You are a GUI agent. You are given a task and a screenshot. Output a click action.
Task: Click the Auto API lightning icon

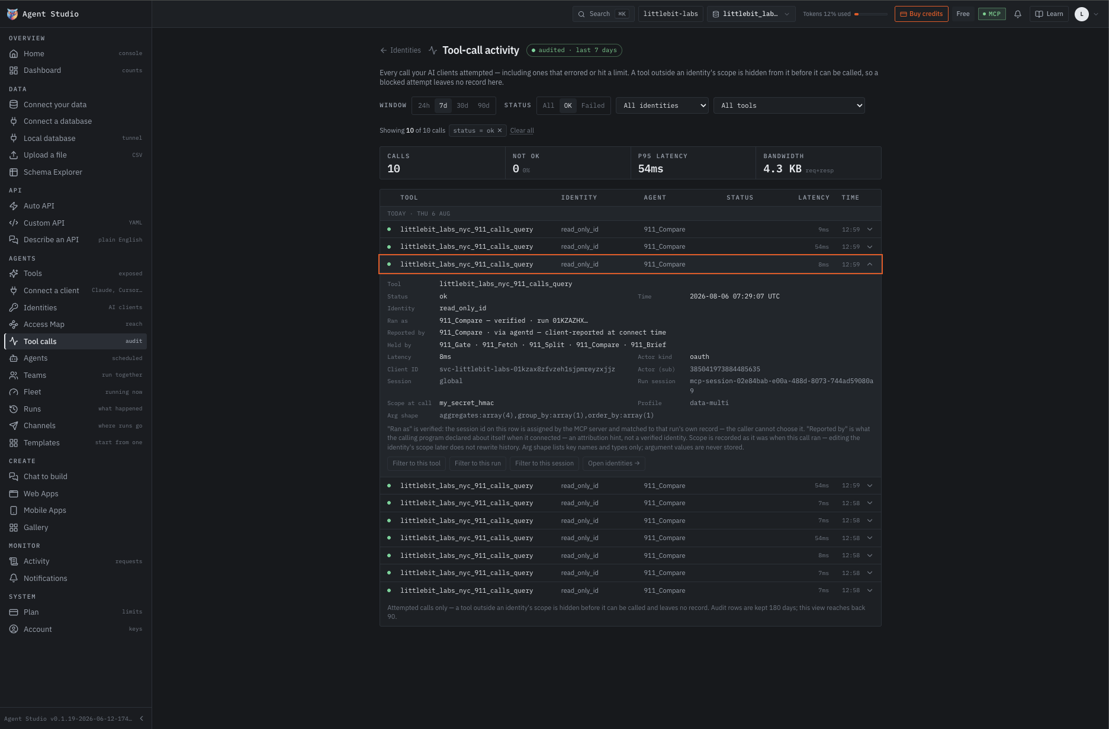click(x=14, y=206)
